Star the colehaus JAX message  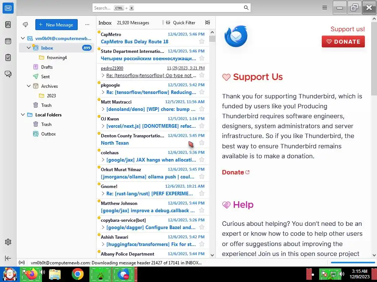[202, 160]
